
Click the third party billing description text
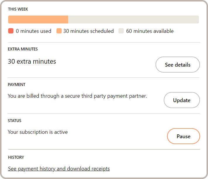pos(78,96)
